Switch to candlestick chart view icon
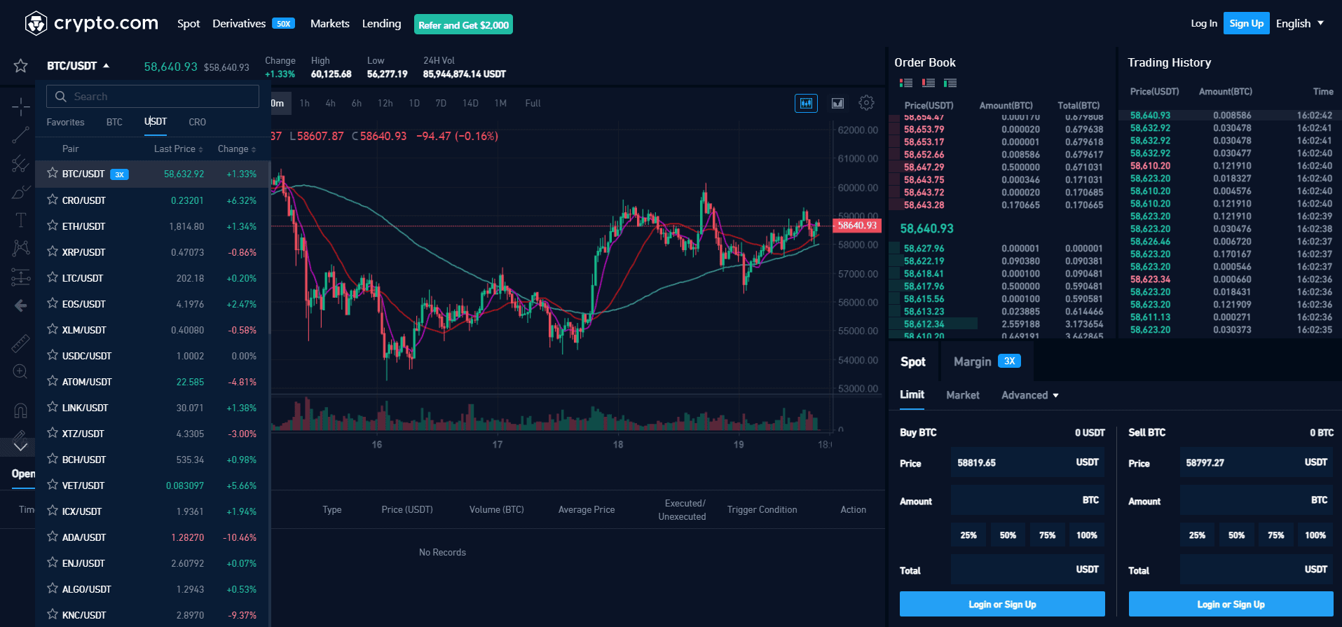Image resolution: width=1342 pixels, height=627 pixels. click(806, 103)
